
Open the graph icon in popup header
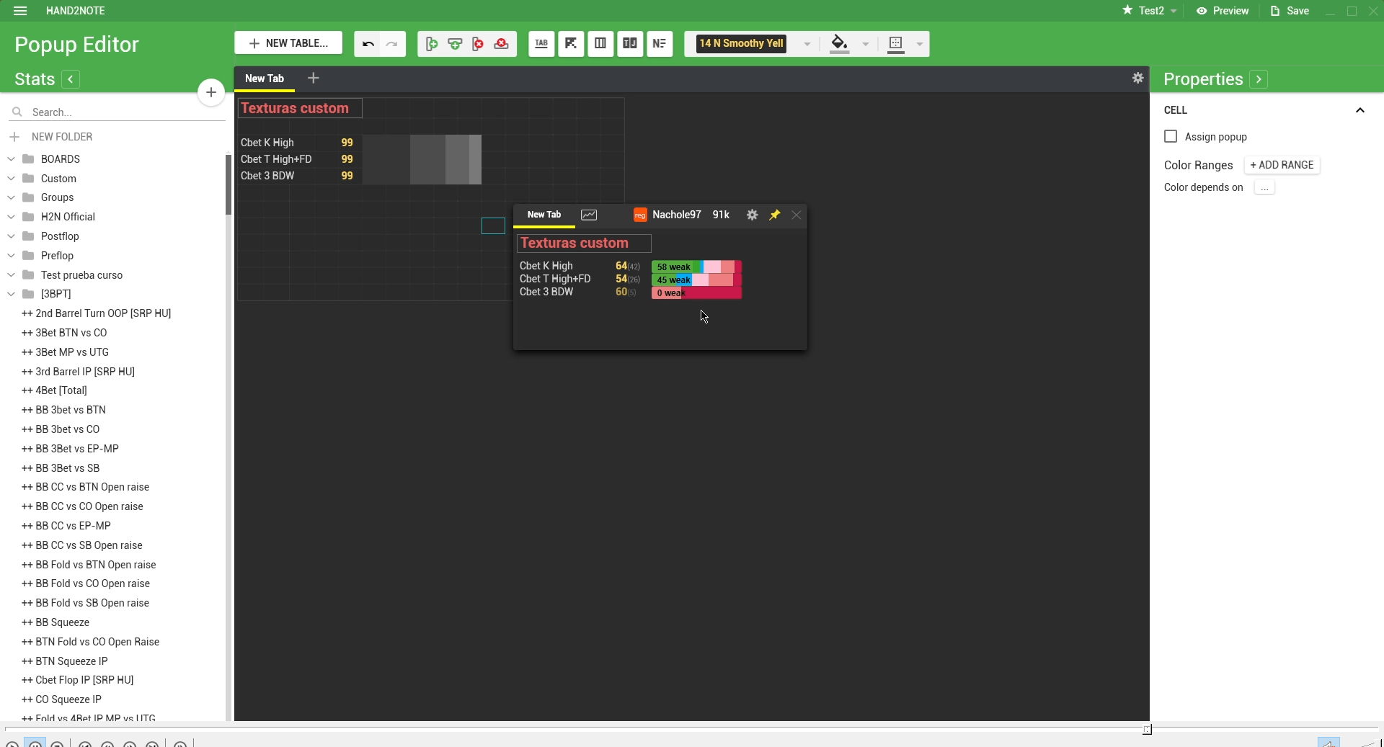coord(589,215)
